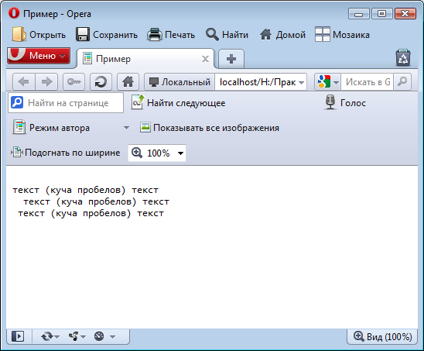Switch to the Пример tab
The image size is (424, 351).
[145, 59]
